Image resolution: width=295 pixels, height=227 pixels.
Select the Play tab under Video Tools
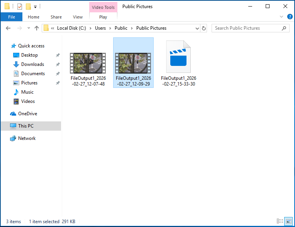click(x=103, y=17)
